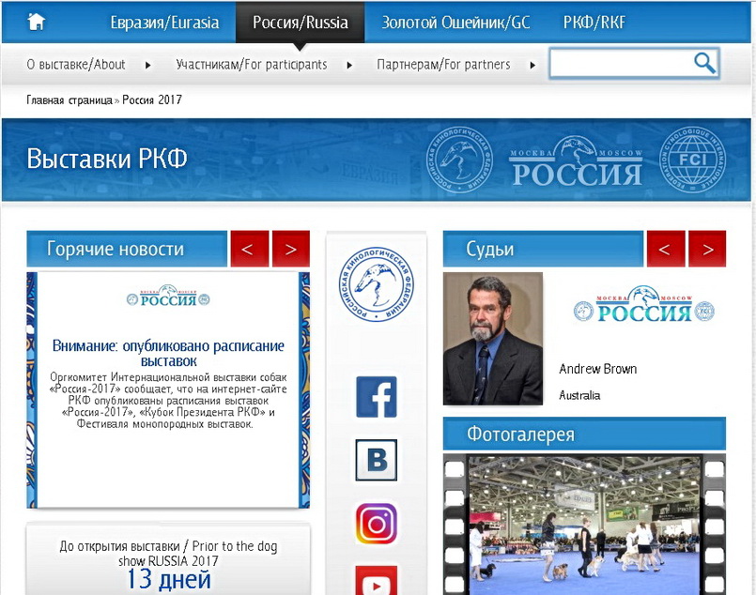Show next judge in Судьи panel
756x595 pixels.
click(x=706, y=249)
